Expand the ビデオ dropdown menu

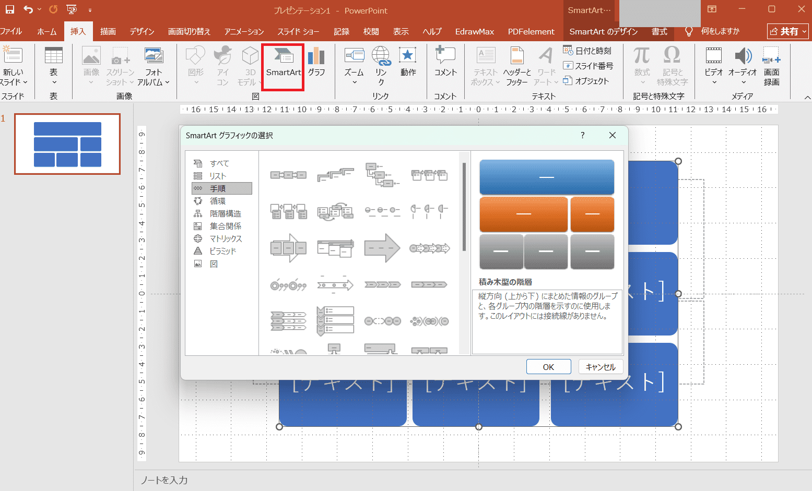click(x=714, y=82)
